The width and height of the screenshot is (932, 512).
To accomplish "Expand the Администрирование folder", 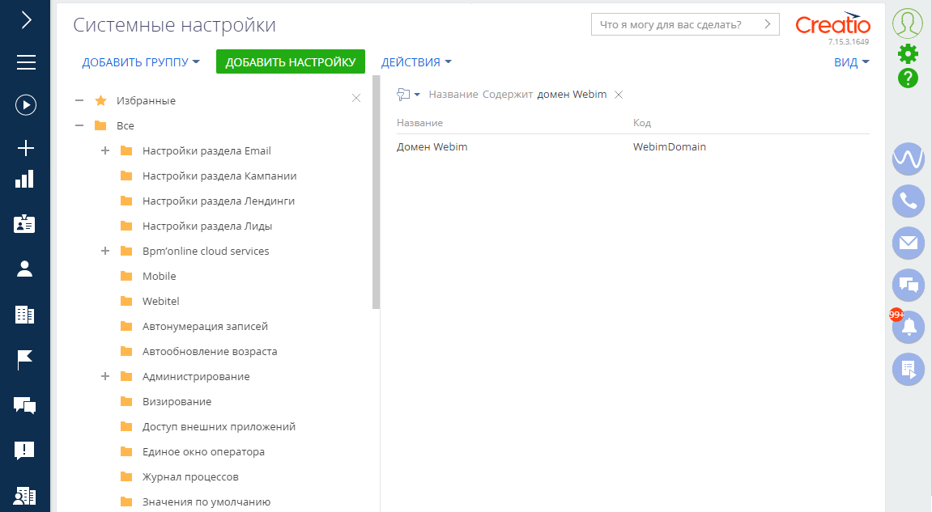I will pyautogui.click(x=104, y=376).
